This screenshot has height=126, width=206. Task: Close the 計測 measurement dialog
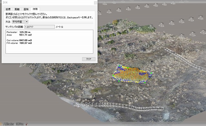pos(96,3)
